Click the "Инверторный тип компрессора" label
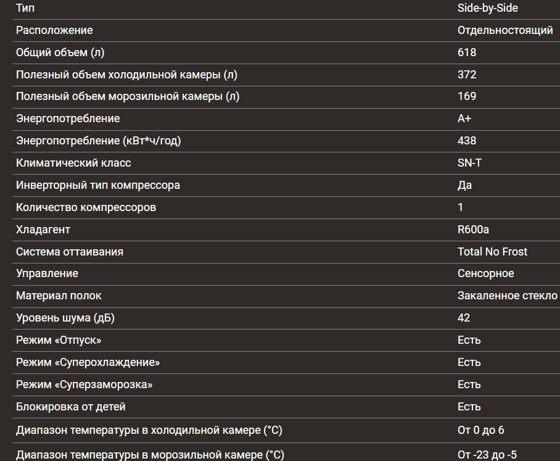This screenshot has height=461, width=560. point(97,185)
